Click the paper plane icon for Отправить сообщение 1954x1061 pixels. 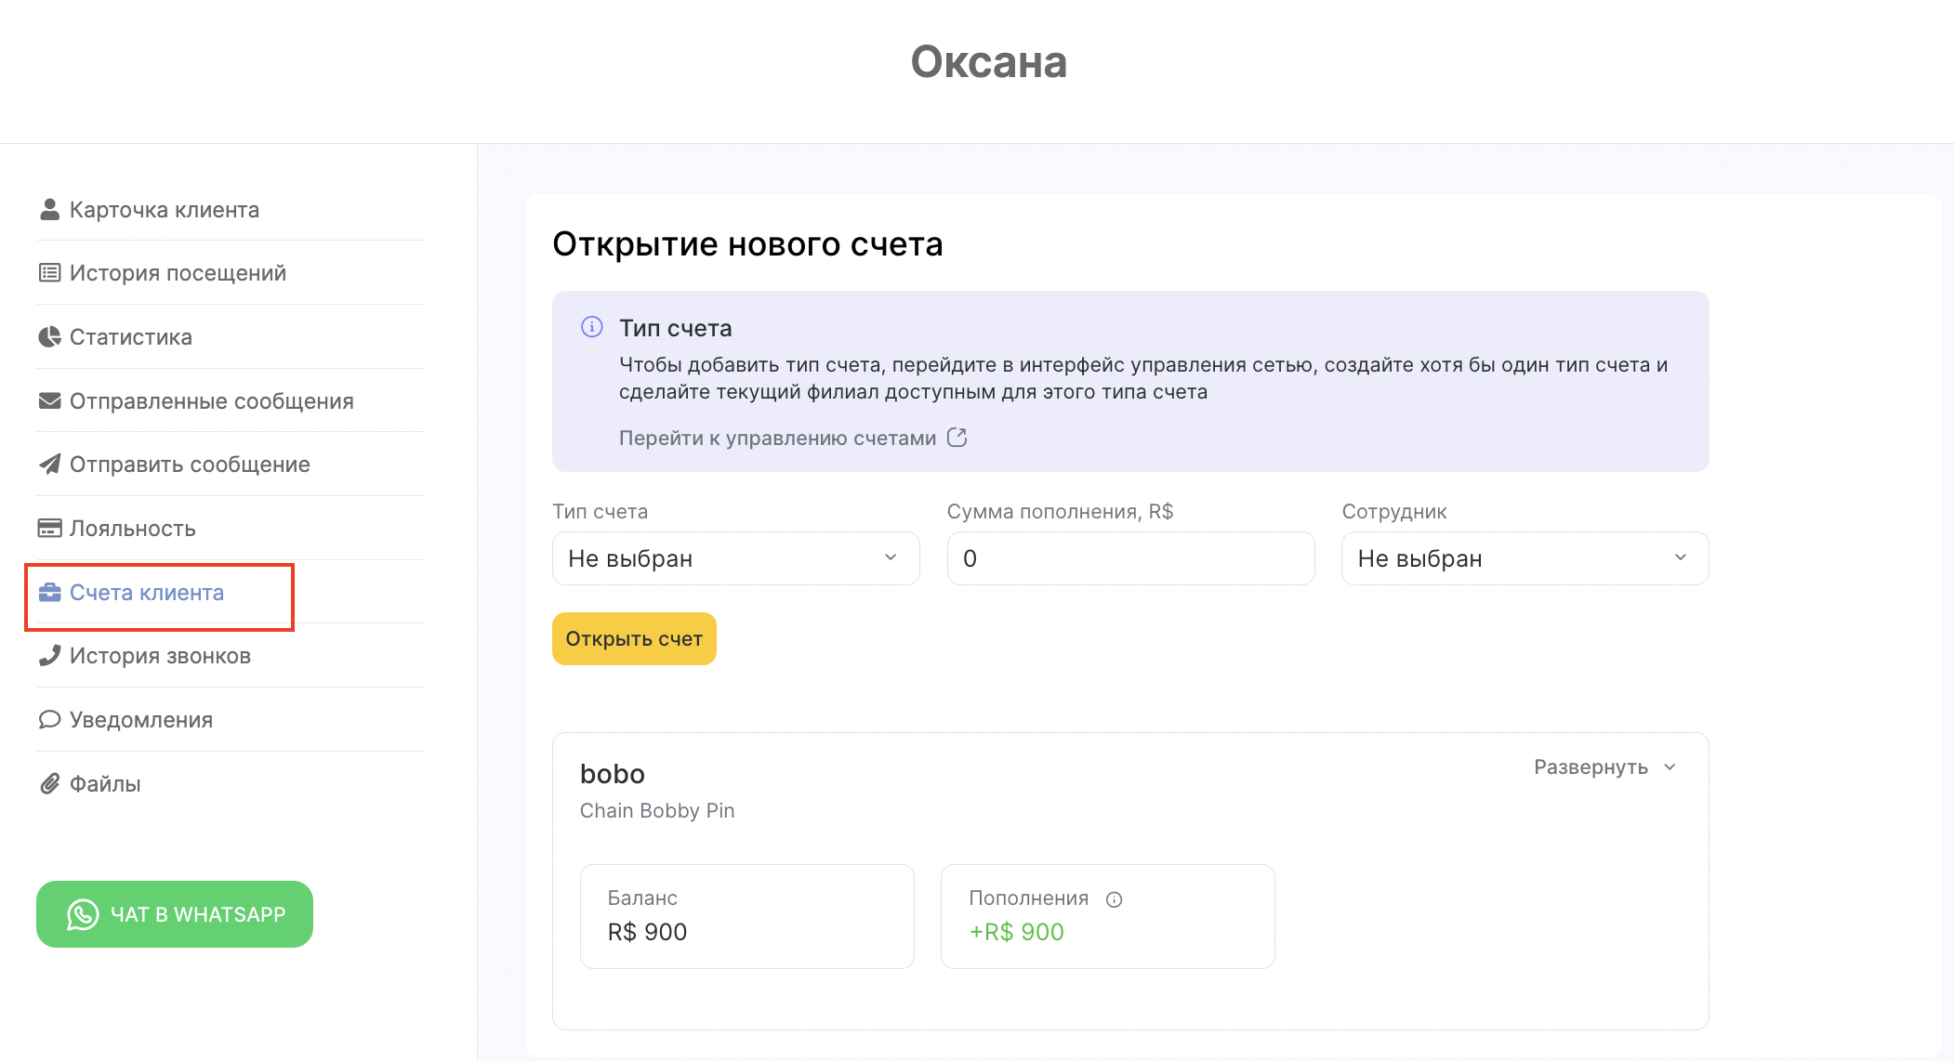(49, 464)
